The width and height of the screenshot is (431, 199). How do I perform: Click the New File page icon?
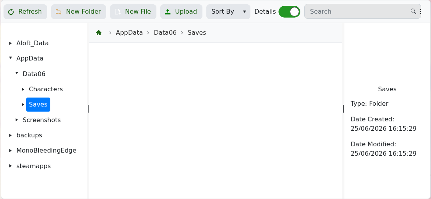coord(117,12)
